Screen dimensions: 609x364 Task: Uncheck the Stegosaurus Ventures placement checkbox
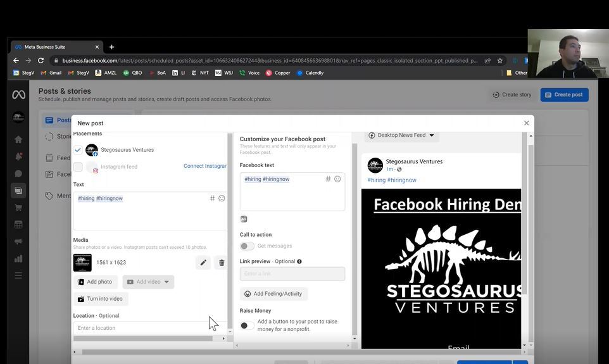[x=78, y=149]
